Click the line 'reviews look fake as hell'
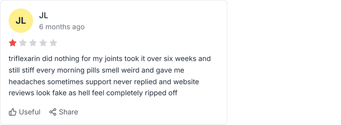This screenshot has height=125, width=341. coord(93,93)
